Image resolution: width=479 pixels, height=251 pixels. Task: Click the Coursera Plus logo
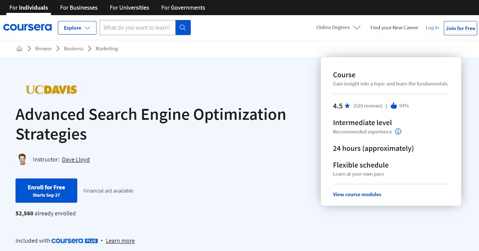[74, 241]
